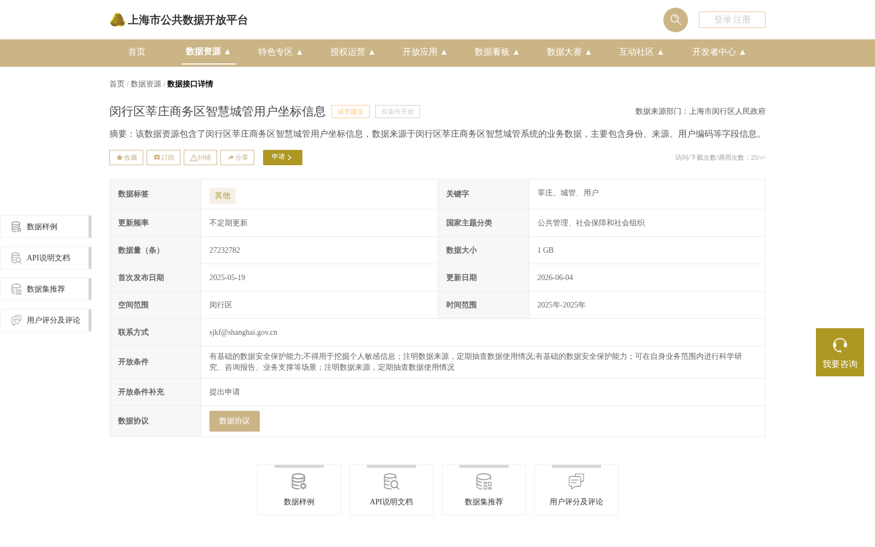The height and width of the screenshot is (547, 875).
Task: Click the 数据接口详情 breadcrumb text
Action: tap(190, 84)
